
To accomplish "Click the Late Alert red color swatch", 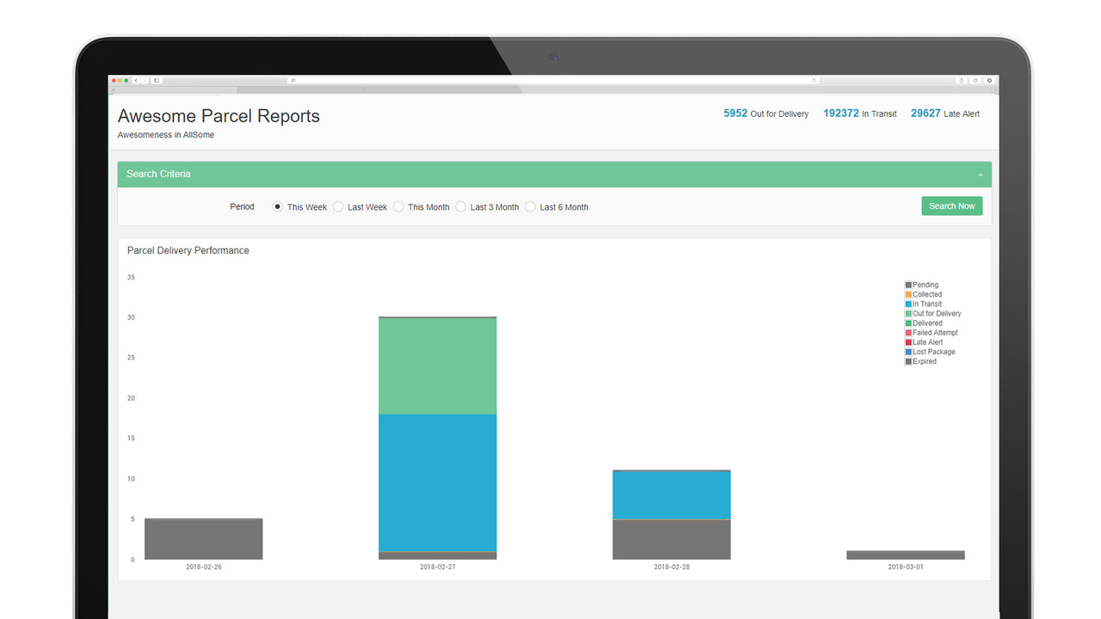I will pos(907,341).
